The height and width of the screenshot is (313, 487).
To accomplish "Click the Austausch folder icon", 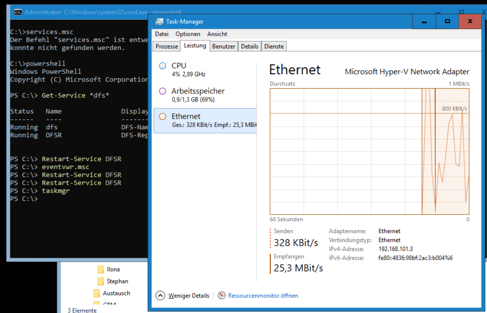I will point(97,293).
